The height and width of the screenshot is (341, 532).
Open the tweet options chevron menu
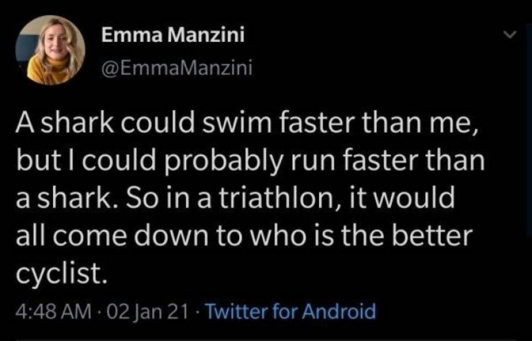511,34
